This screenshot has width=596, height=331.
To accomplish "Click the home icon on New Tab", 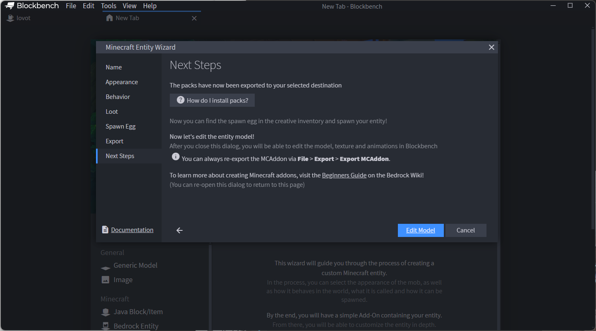I will (x=109, y=18).
